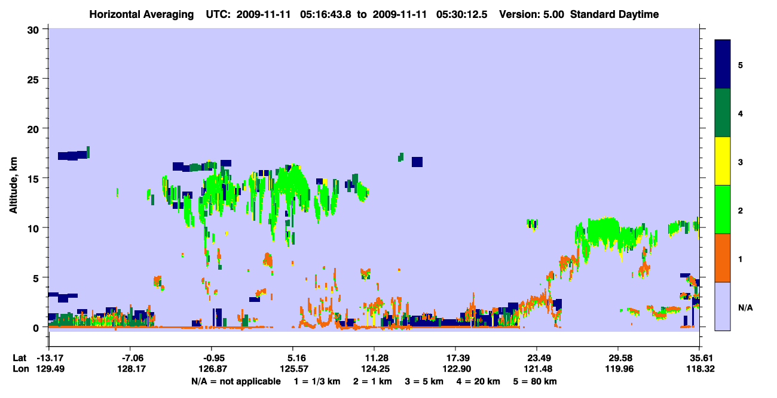Click the dark blue color bar segment labeled 5

[723, 64]
